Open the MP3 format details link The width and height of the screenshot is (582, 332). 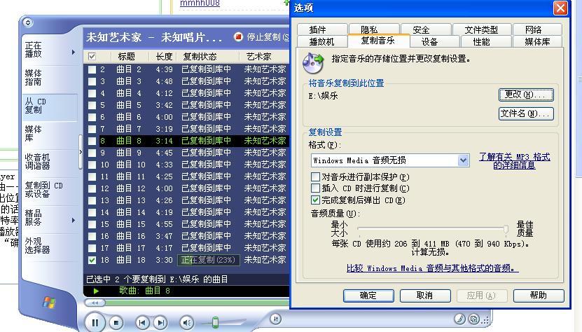515,161
